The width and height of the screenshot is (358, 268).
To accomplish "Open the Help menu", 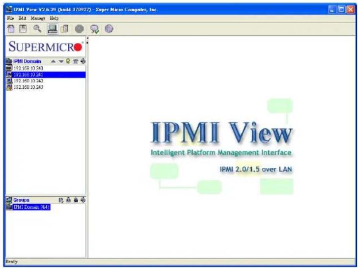I will (54, 18).
